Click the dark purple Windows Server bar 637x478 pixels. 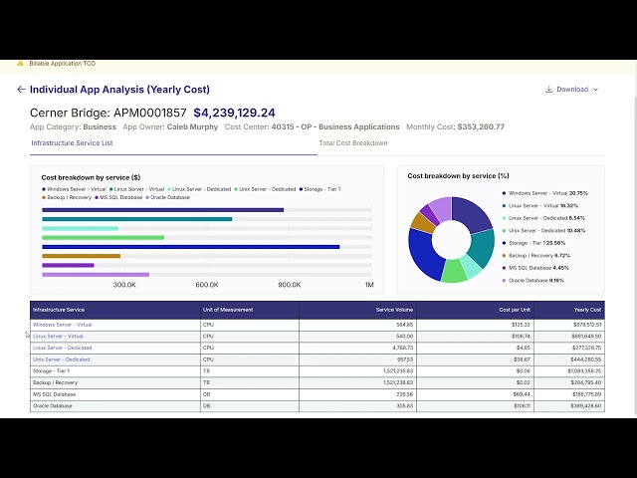(x=162, y=210)
